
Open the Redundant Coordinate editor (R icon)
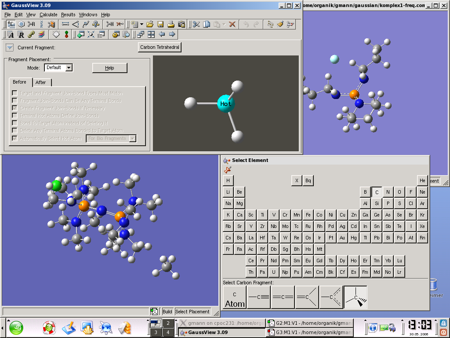tap(21, 34)
